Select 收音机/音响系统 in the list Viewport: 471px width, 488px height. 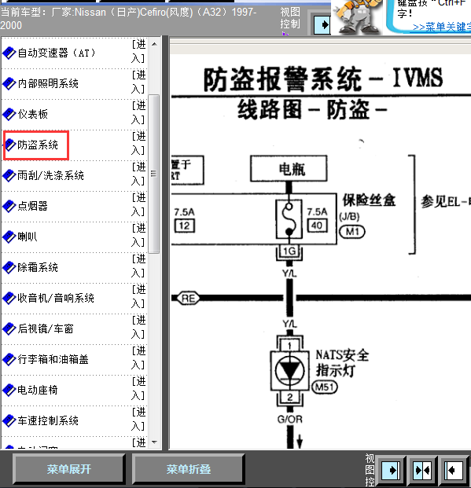click(x=56, y=298)
